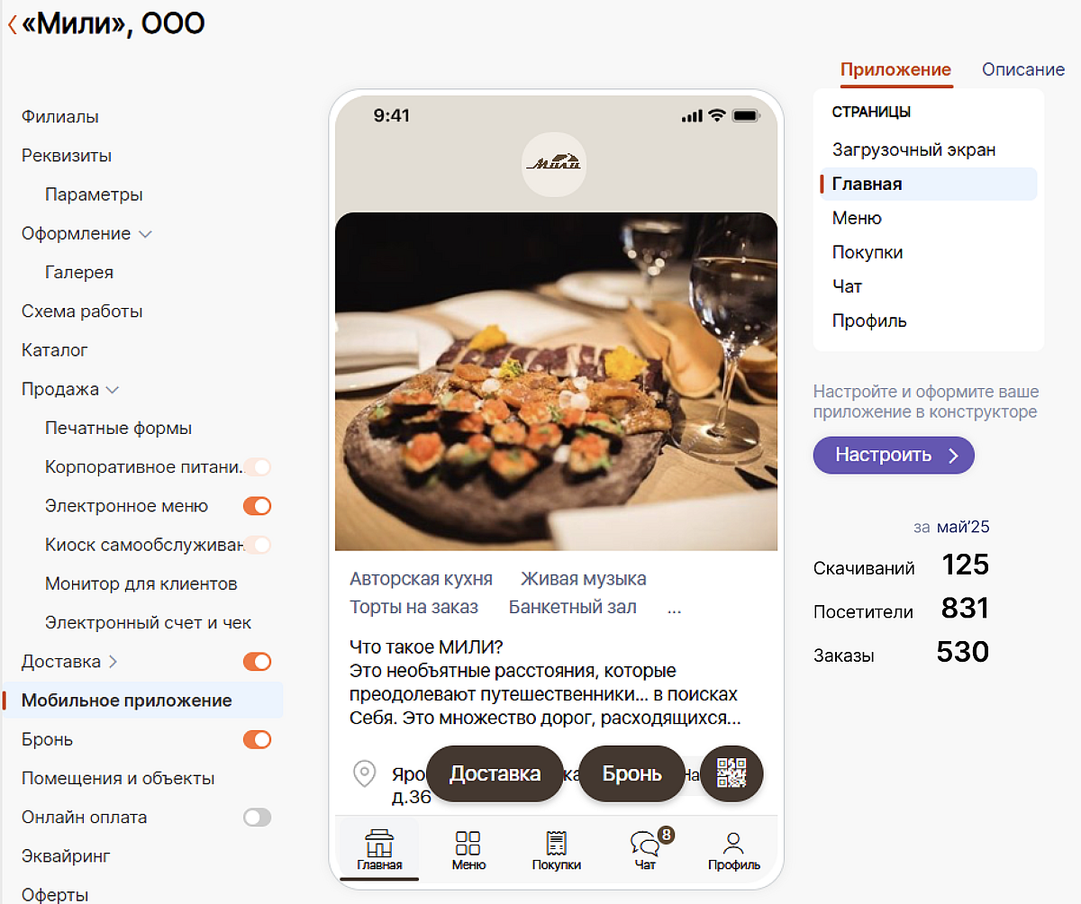Click the QR code round button
Viewport: 1081px width, 904px height.
coord(731,773)
